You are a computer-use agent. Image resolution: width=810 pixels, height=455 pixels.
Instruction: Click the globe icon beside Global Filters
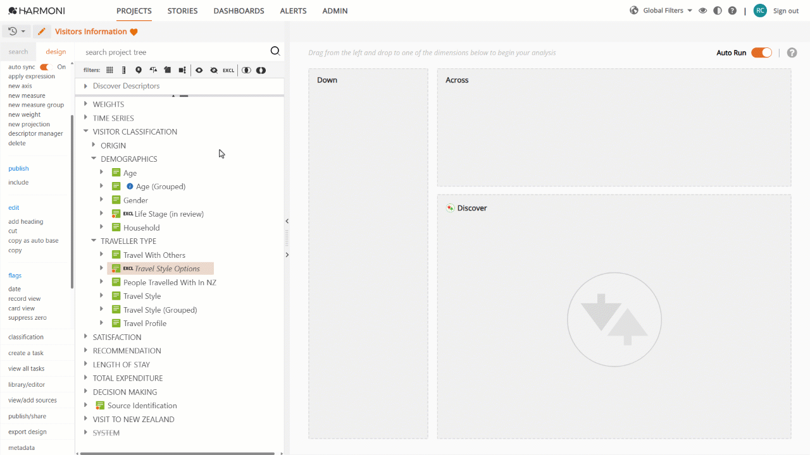click(x=634, y=10)
